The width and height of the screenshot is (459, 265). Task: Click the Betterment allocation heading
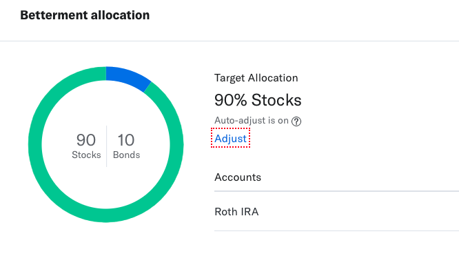coord(85,15)
